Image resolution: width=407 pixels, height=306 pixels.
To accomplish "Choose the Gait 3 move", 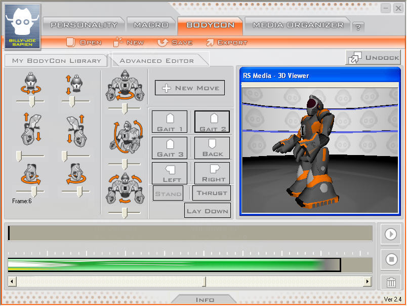I will 170,148.
